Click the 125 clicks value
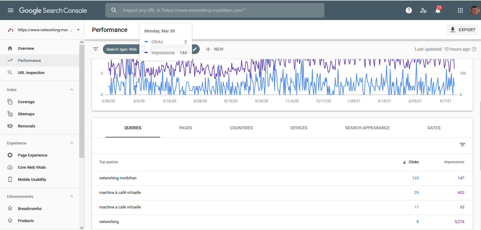 coord(415,178)
